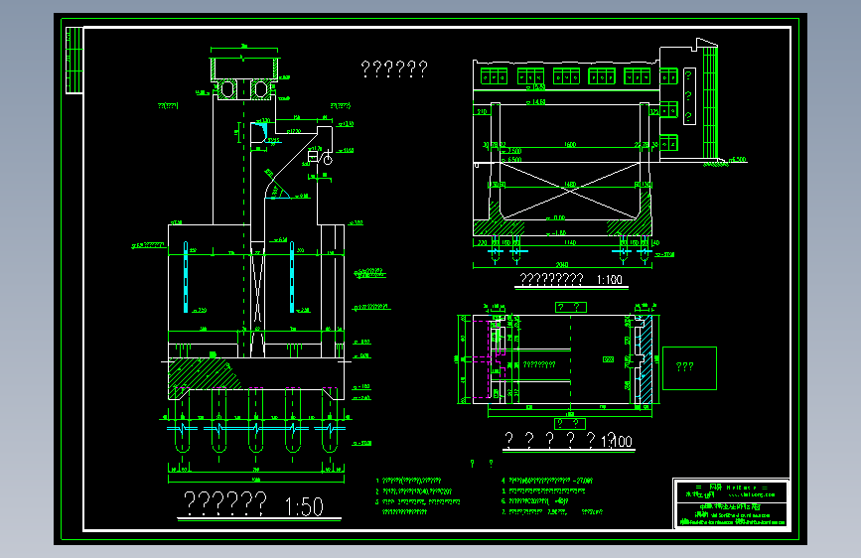Image resolution: width=861 pixels, height=558 pixels.
Task: Select the green box labeled ???
Action: (x=689, y=368)
